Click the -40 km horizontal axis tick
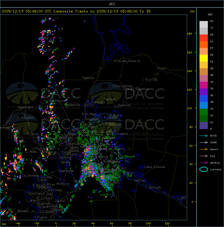224x227 pixels. 18,223
